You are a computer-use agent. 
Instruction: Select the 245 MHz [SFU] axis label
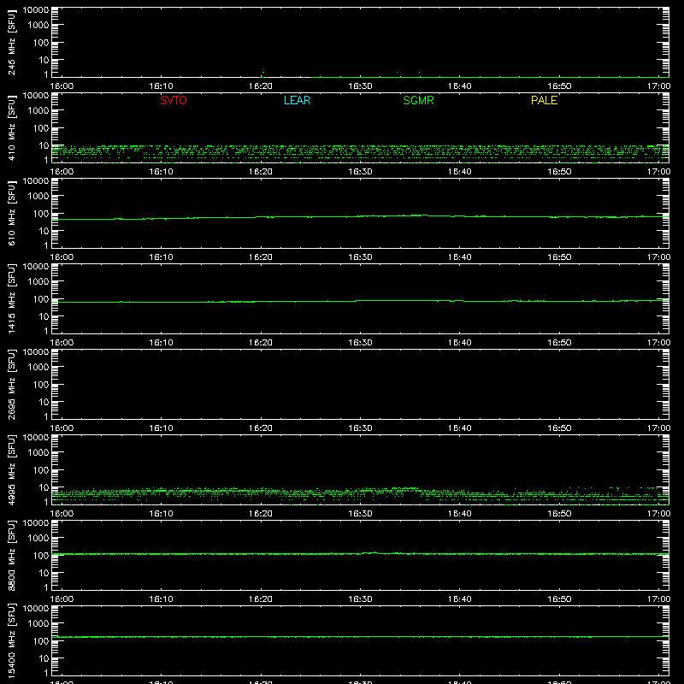pyautogui.click(x=11, y=43)
